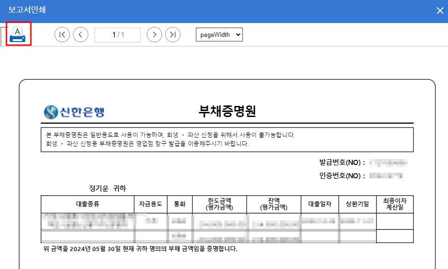Change the page zoom mode selector
The width and height of the screenshot is (448, 269).
pos(219,34)
